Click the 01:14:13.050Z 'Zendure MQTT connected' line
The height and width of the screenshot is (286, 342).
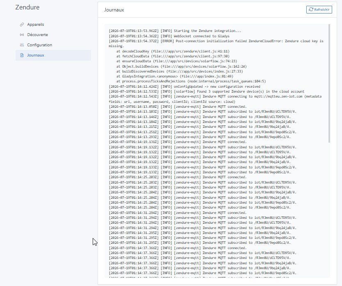pyautogui.click(x=178, y=107)
